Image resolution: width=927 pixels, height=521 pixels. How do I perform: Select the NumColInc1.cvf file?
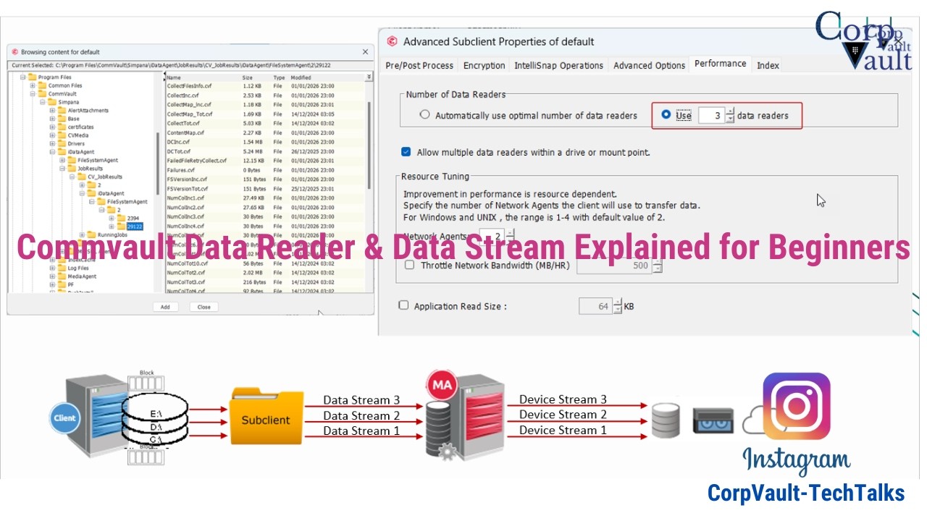click(x=265, y=198)
